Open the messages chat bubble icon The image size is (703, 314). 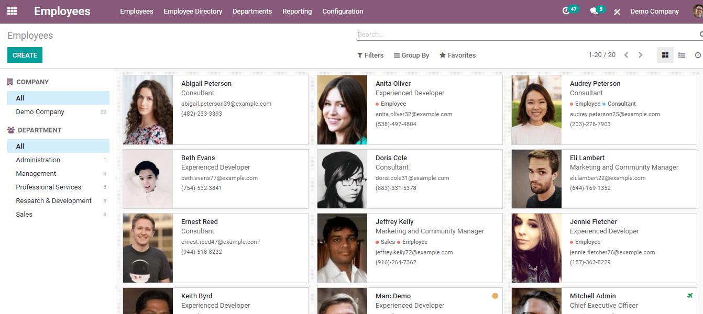coord(594,11)
